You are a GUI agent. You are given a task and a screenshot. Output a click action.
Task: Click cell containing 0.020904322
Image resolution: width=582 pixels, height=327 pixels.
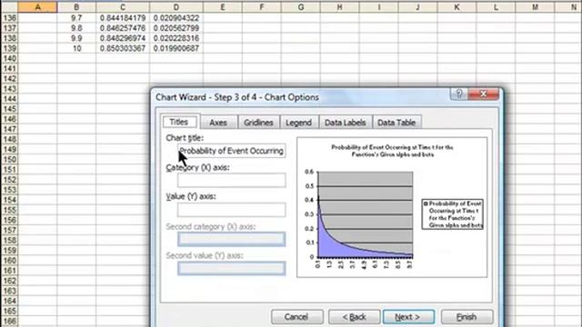pyautogui.click(x=176, y=18)
